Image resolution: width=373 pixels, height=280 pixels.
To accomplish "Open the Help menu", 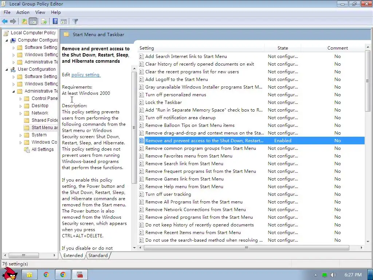I will (x=56, y=12).
